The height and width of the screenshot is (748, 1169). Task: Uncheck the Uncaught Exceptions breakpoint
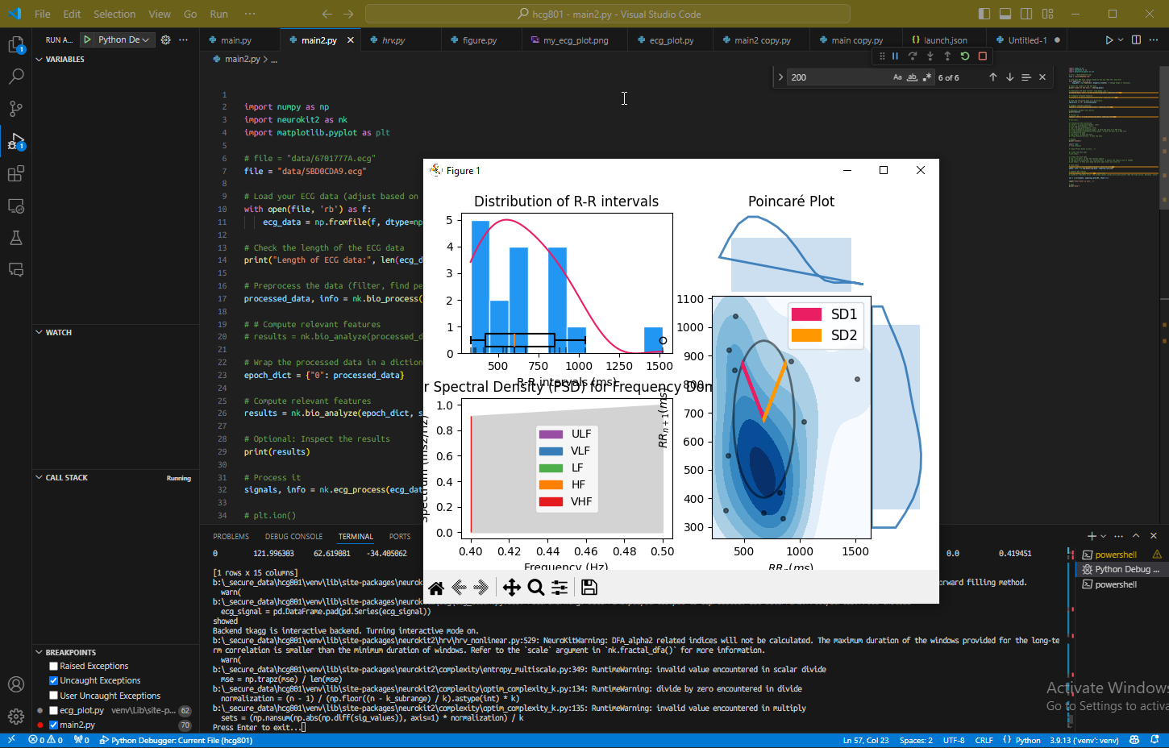click(x=53, y=680)
